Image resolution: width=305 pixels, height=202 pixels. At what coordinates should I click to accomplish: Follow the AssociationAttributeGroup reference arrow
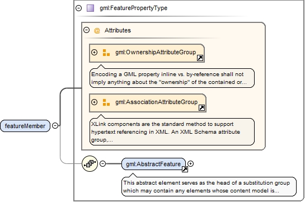(x=201, y=107)
